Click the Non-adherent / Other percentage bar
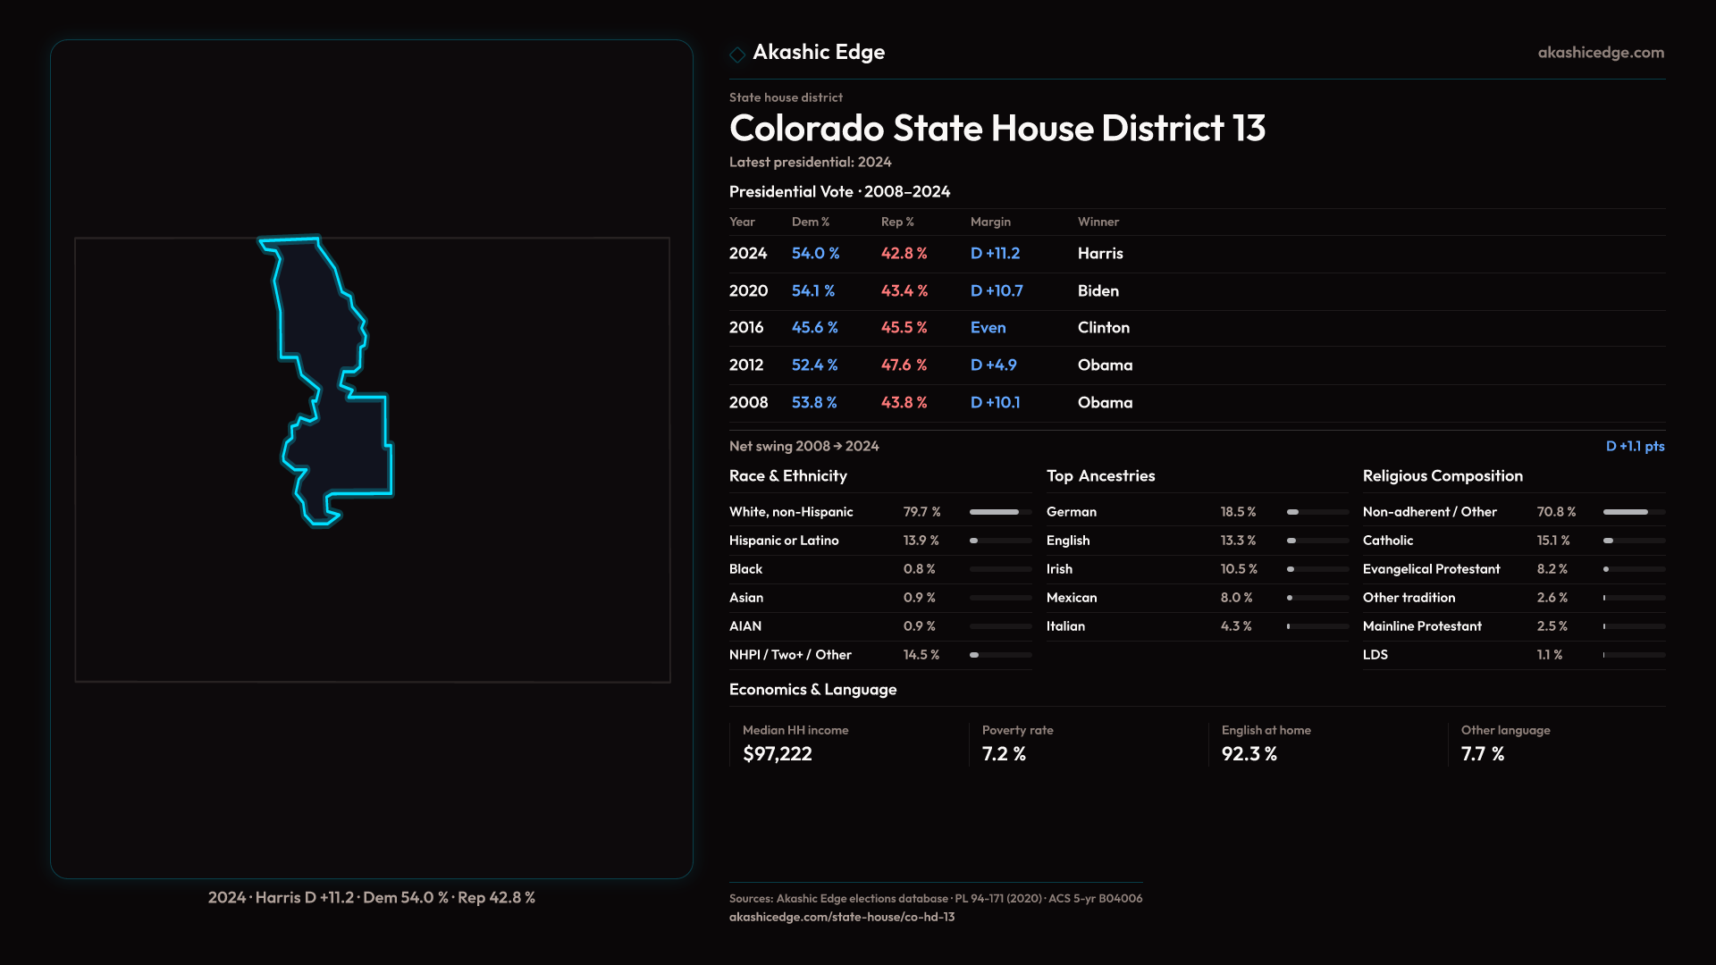 tap(1633, 512)
